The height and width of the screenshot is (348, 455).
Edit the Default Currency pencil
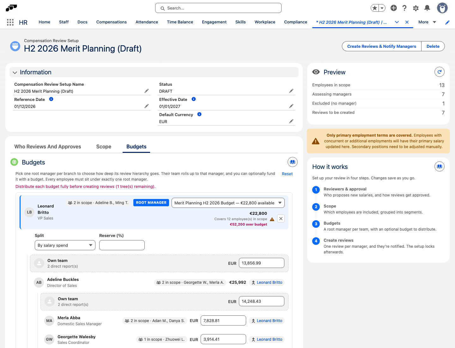coord(291,121)
